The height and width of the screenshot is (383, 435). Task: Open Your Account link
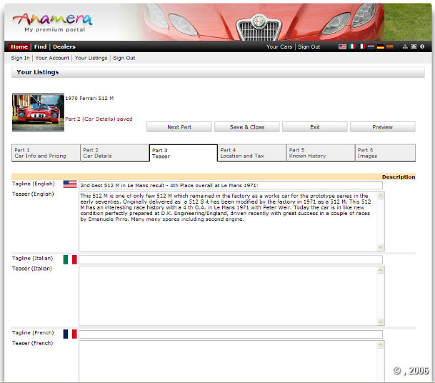point(52,58)
